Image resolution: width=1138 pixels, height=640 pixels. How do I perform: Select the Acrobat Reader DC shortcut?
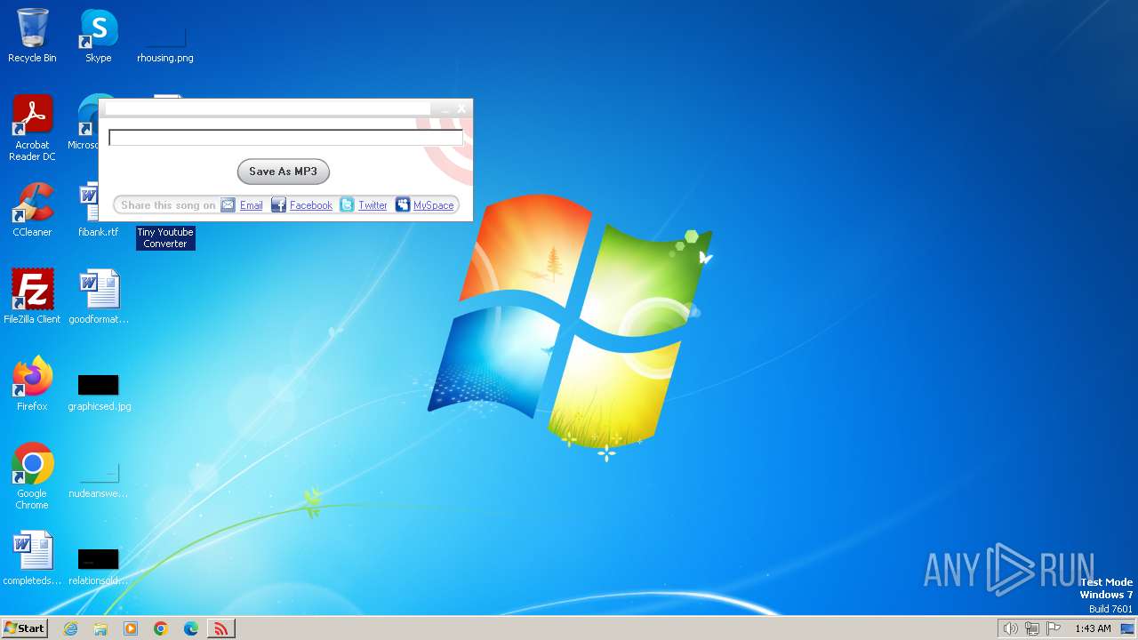pyautogui.click(x=32, y=129)
